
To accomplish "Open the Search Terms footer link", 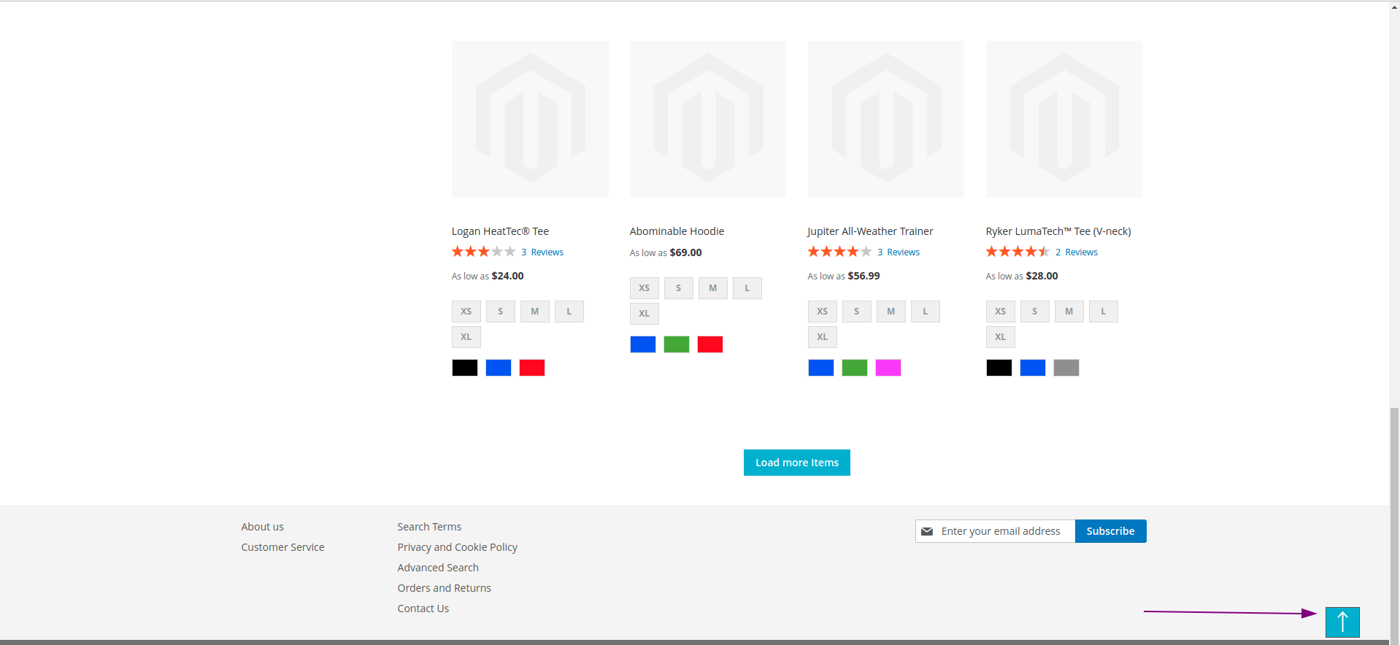I will 429,527.
